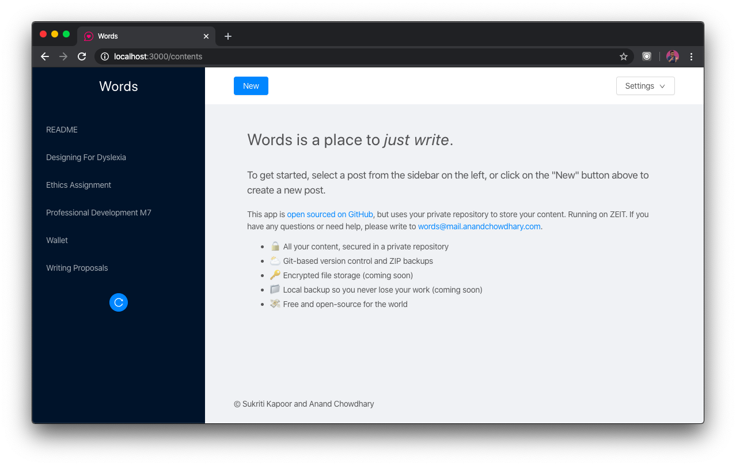Screen dimensions: 736x466
Task: Close the Words browser tab
Action: click(x=206, y=36)
